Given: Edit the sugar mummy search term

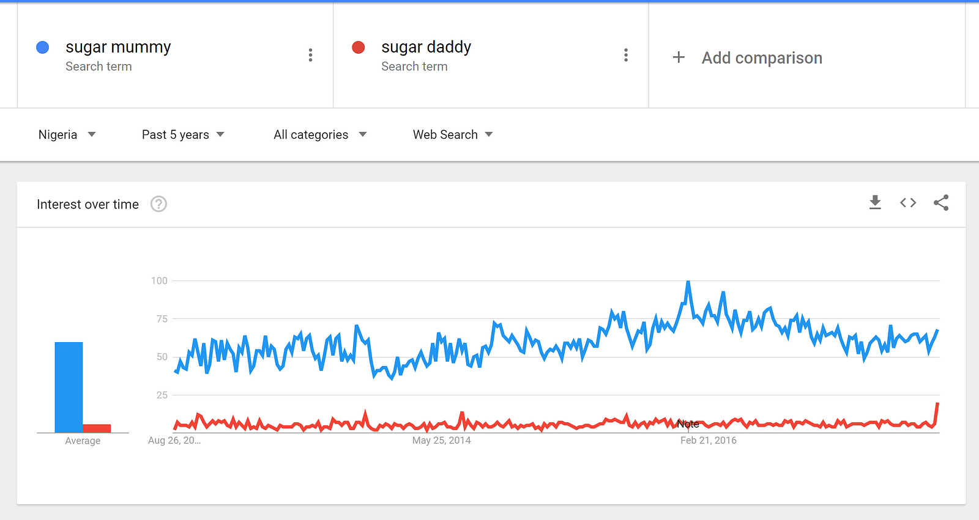Looking at the screenshot, I should coord(118,47).
